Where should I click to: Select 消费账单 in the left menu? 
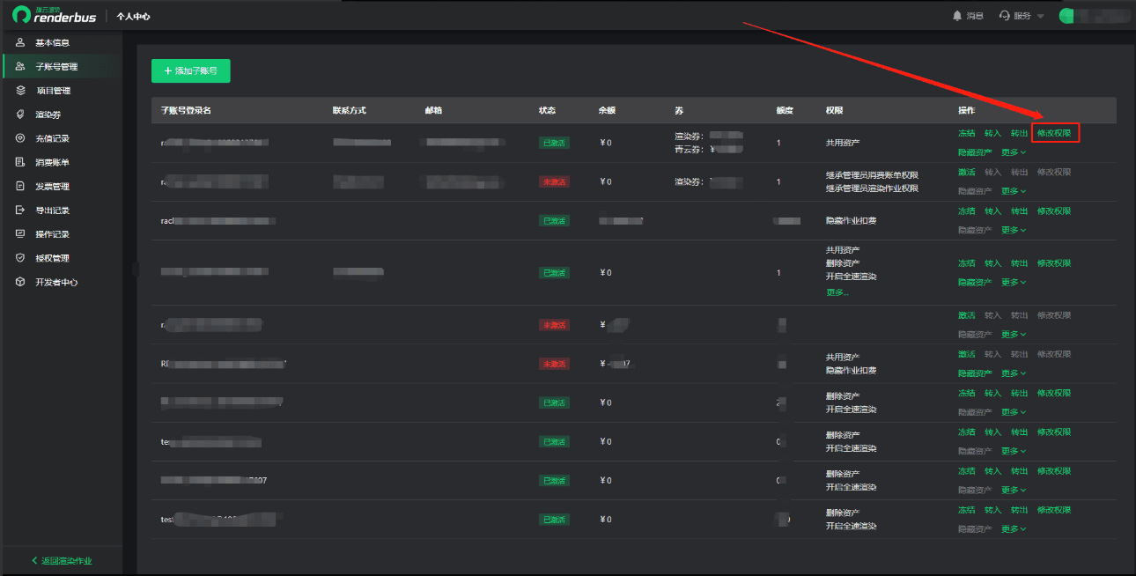tap(52, 163)
